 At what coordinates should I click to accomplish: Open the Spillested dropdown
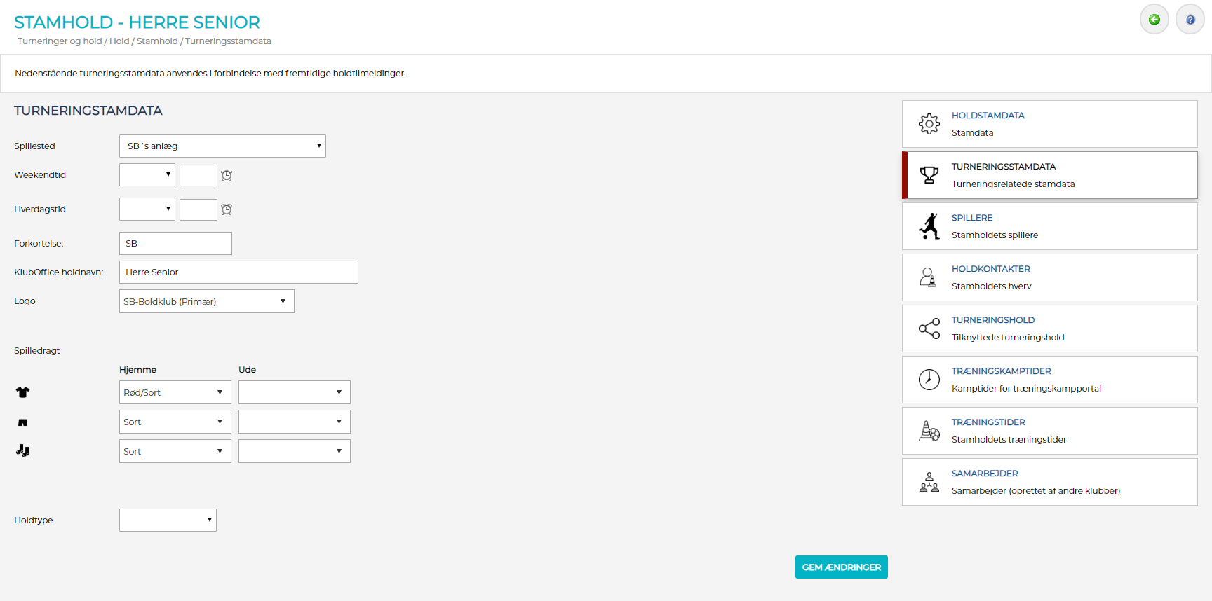click(222, 146)
